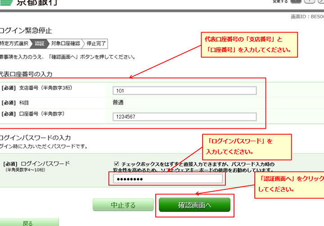Click the middle font-size button at top

click(310, 2)
